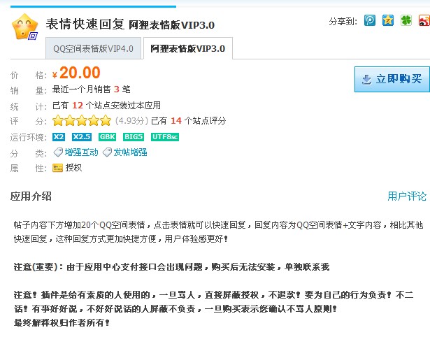Image resolution: width=430 pixels, height=344 pixels.
Task: Click the BIG5 encoding badge
Action: point(133,136)
